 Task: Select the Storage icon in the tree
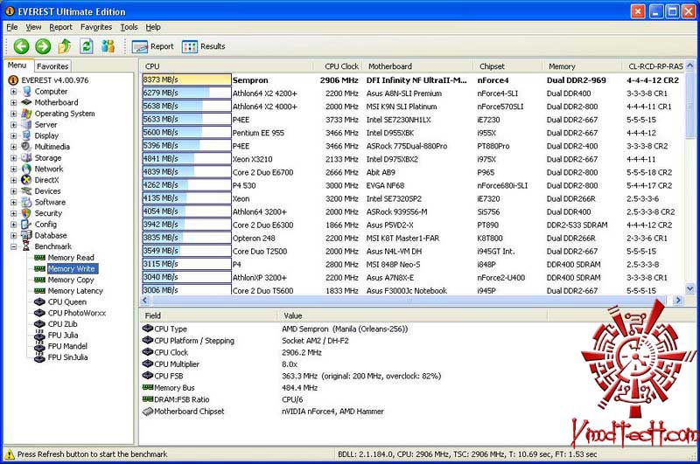click(x=27, y=158)
